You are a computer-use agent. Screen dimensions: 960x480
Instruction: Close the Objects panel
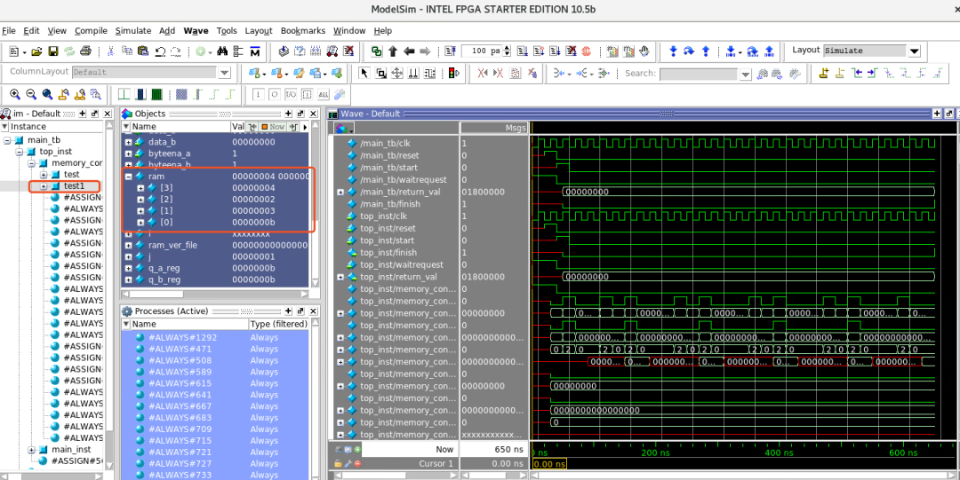click(313, 114)
